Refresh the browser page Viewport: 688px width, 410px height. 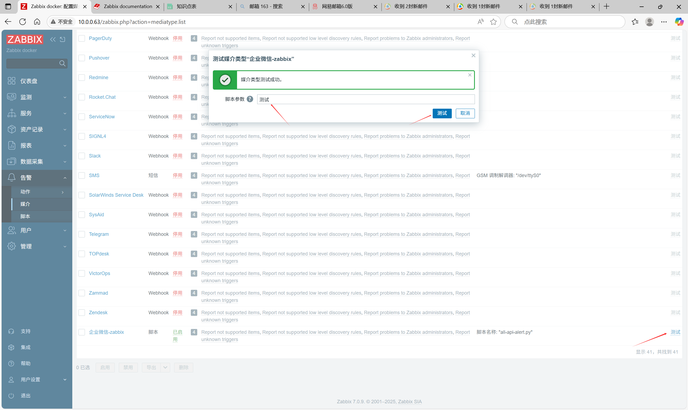[23, 22]
